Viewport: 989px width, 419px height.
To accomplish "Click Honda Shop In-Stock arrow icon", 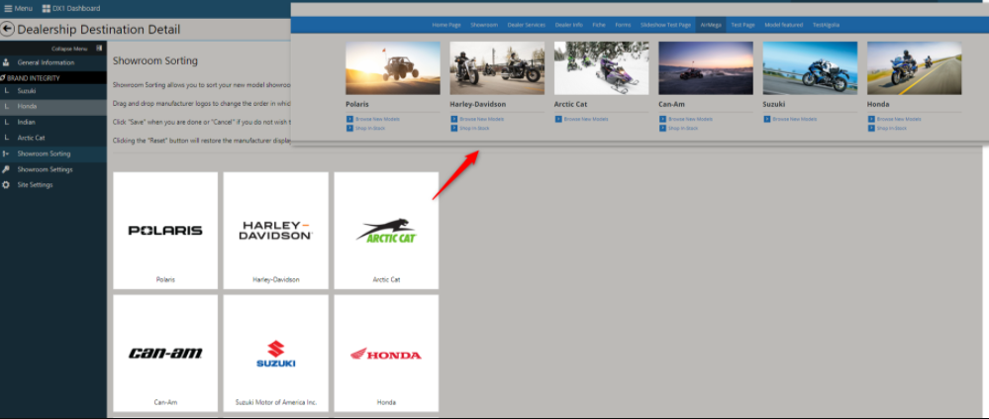I will [x=871, y=128].
